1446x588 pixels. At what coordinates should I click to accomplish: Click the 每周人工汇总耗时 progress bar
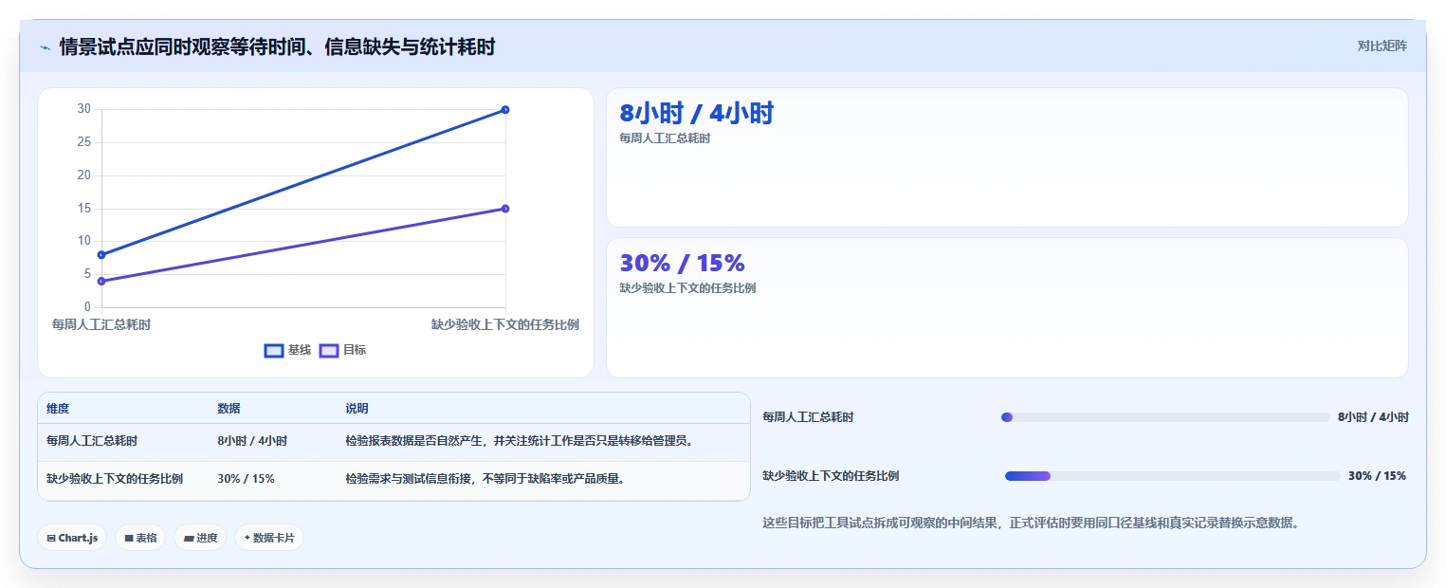point(1165,417)
